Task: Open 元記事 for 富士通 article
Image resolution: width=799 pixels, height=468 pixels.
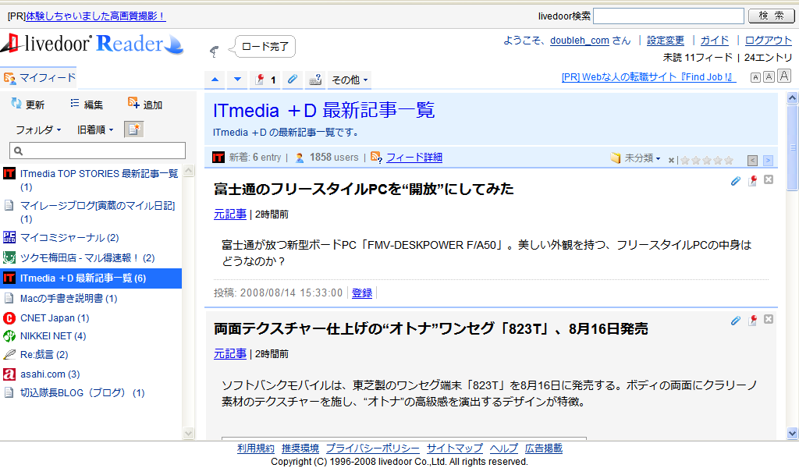Action: pos(230,214)
